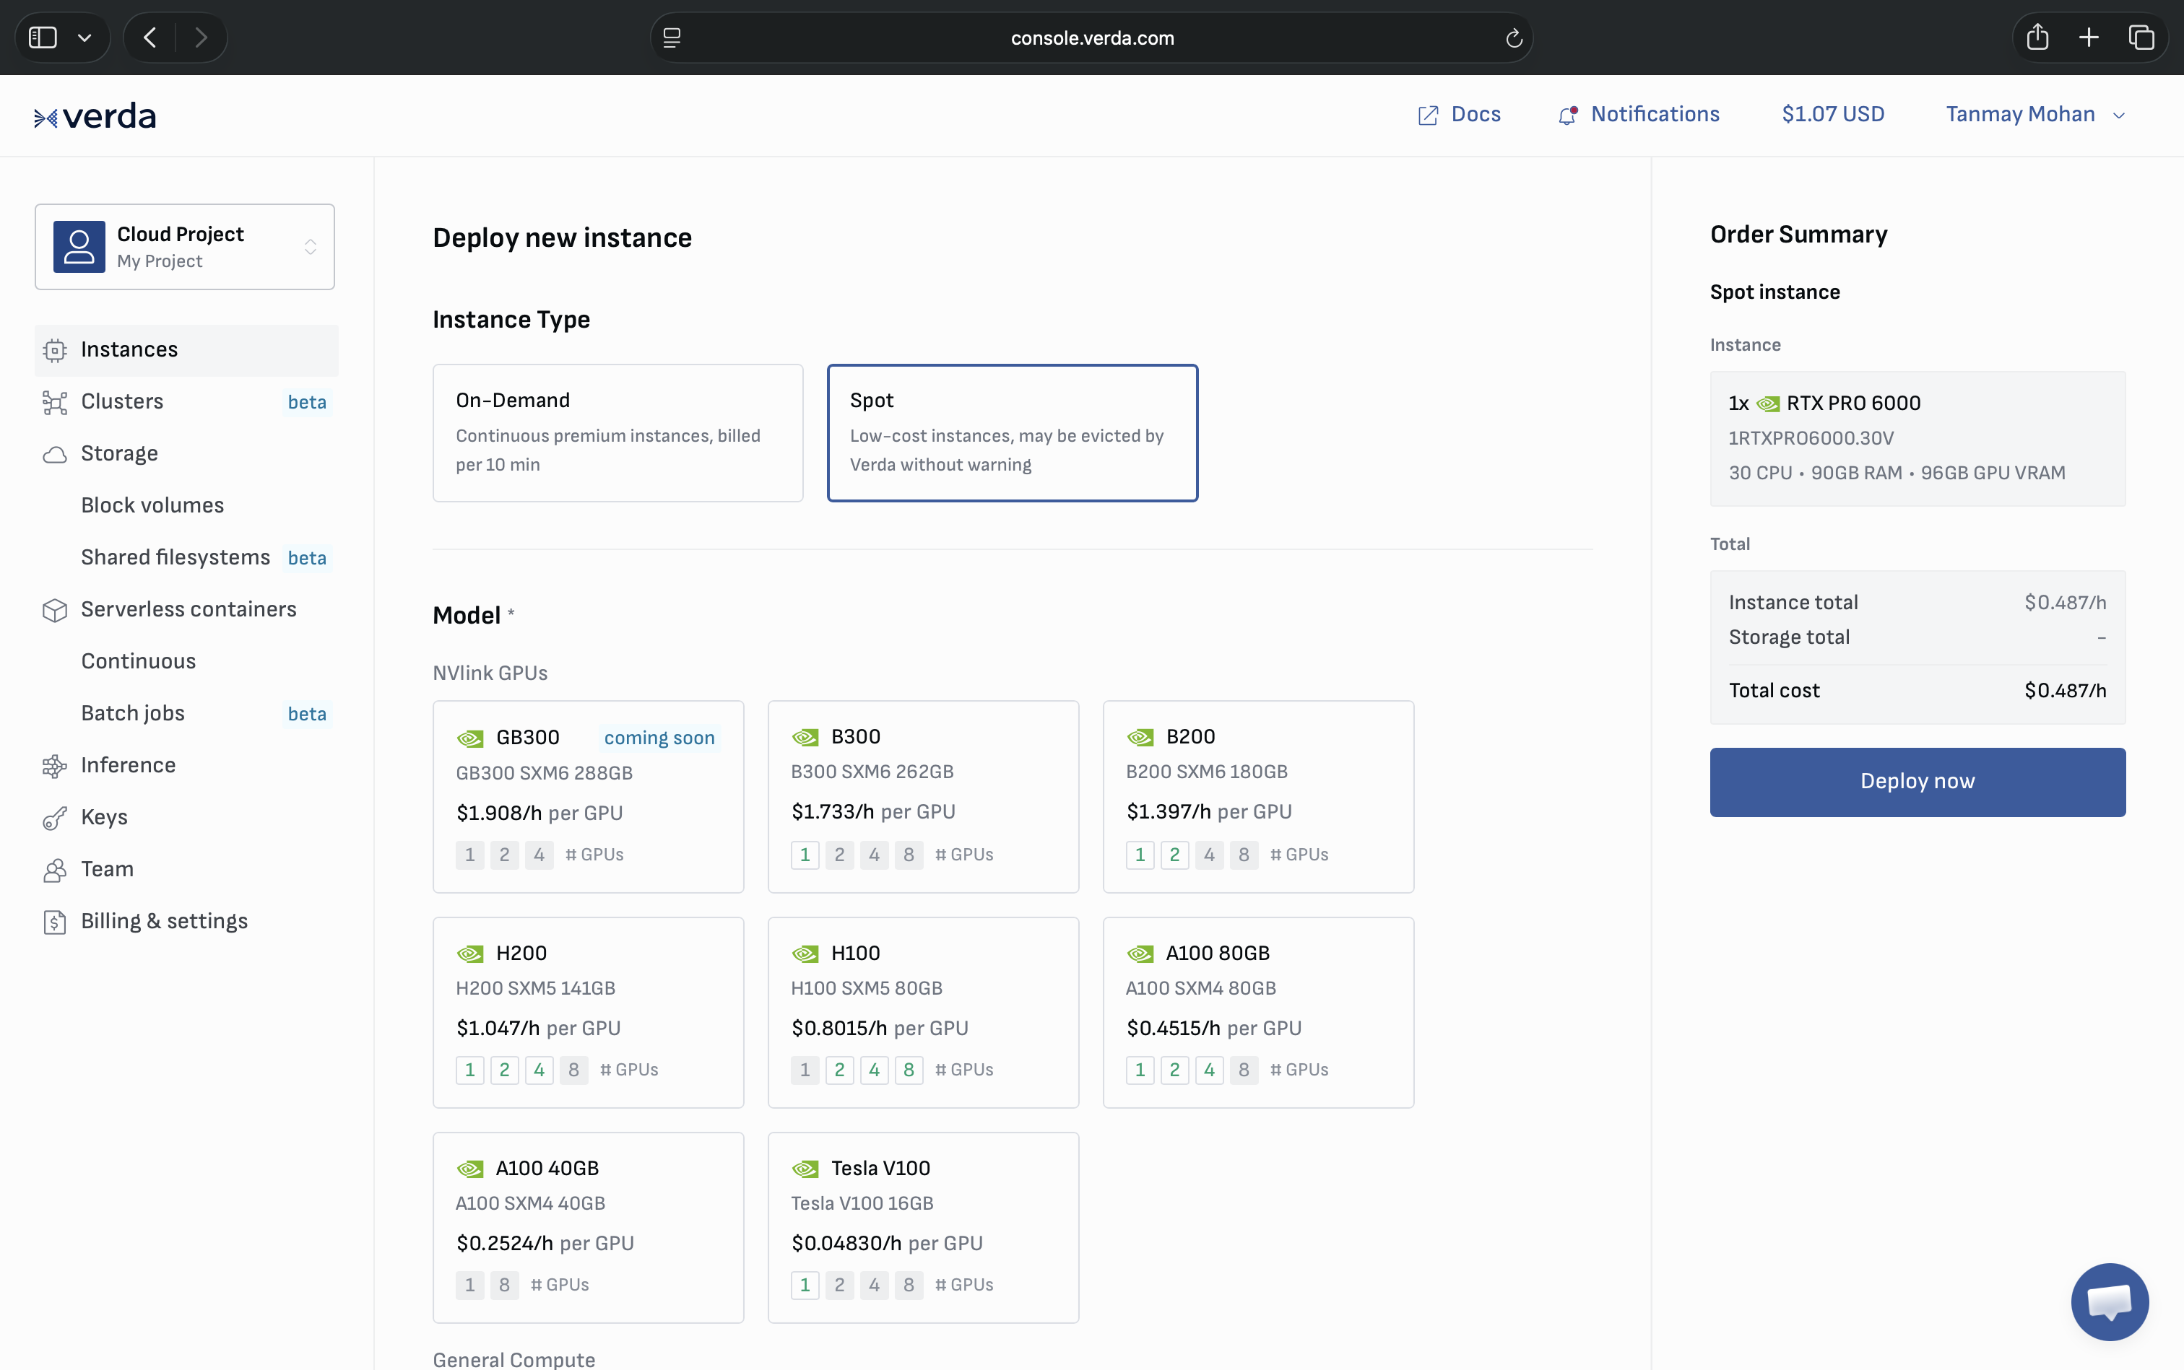Show the browser tab overview
This screenshot has height=1370, width=2184.
(2141, 37)
